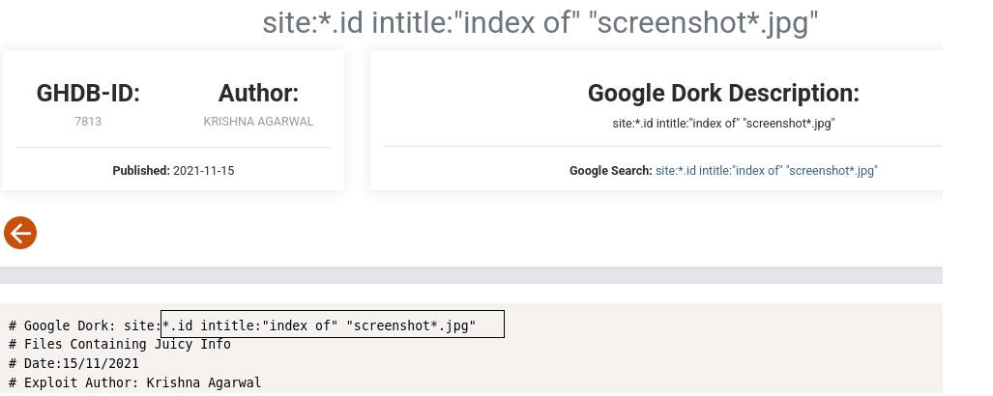Click the dork description text below heading
The width and height of the screenshot is (993, 396).
[x=723, y=124]
